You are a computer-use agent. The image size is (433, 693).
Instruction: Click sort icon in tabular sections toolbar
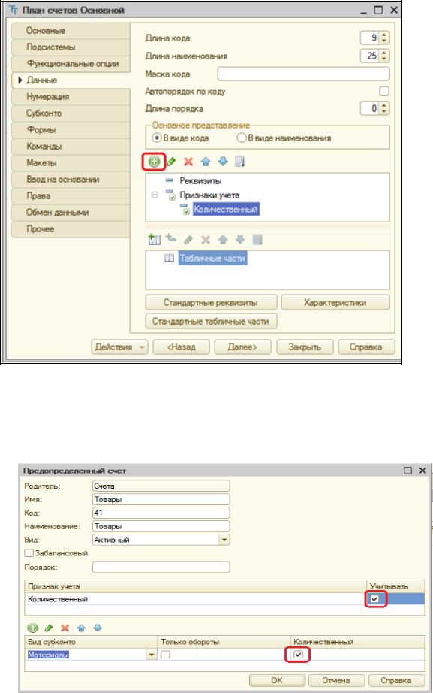257,240
